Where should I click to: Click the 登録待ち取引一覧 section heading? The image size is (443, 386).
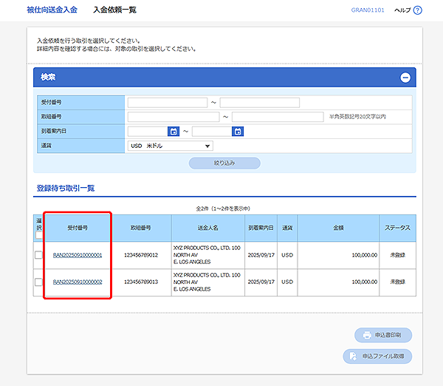pyautogui.click(x=66, y=188)
